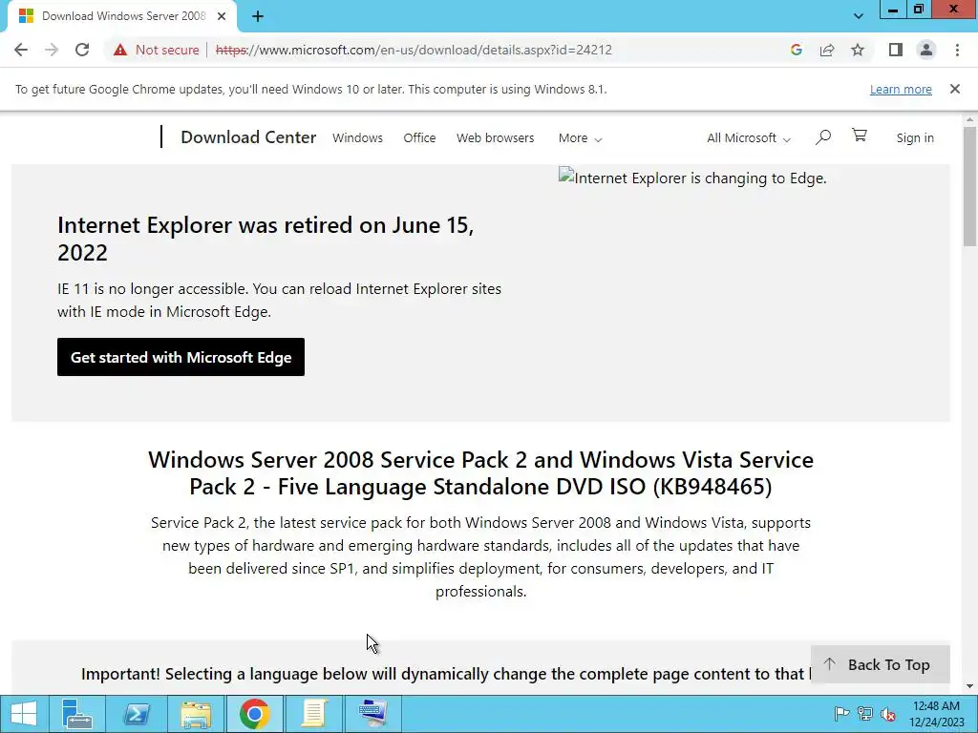
Task: Open Action Center flag in system tray
Action: click(x=841, y=714)
